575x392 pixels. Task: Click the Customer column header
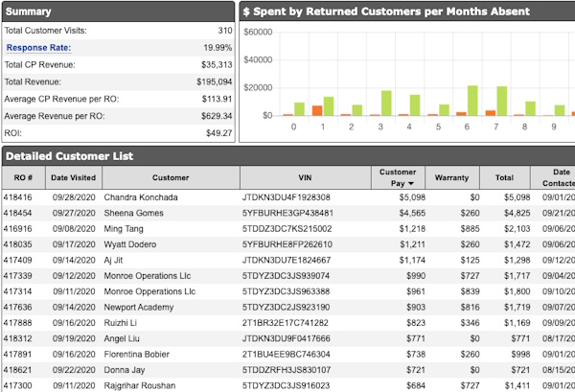pyautogui.click(x=171, y=177)
